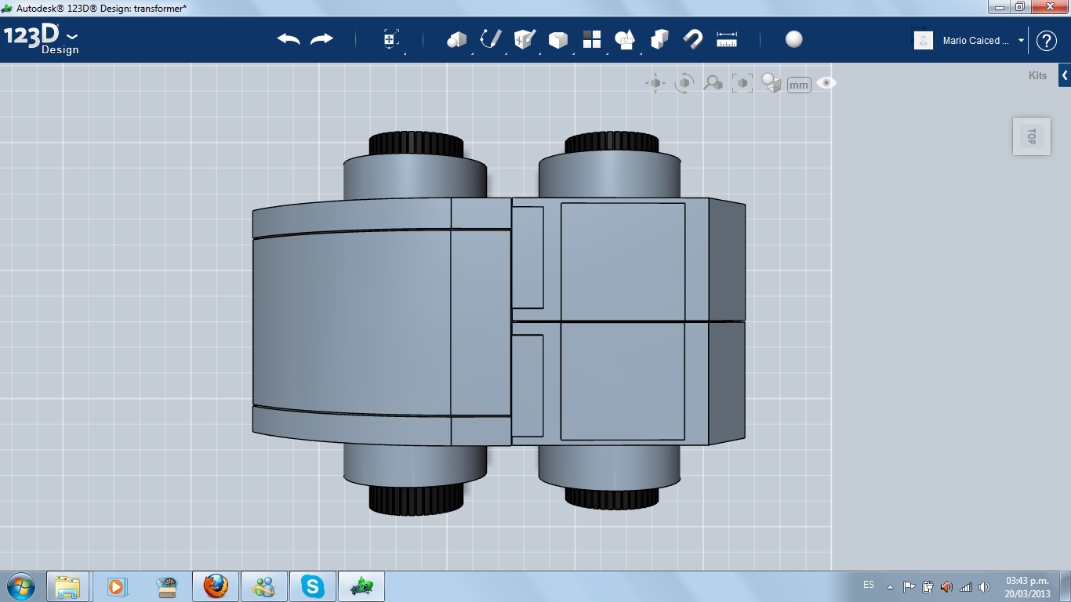Click the TOP face of view cube
This screenshot has height=602, width=1071.
(x=1032, y=136)
